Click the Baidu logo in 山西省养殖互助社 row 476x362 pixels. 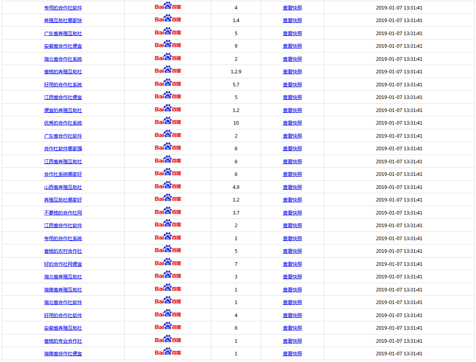tap(168, 186)
